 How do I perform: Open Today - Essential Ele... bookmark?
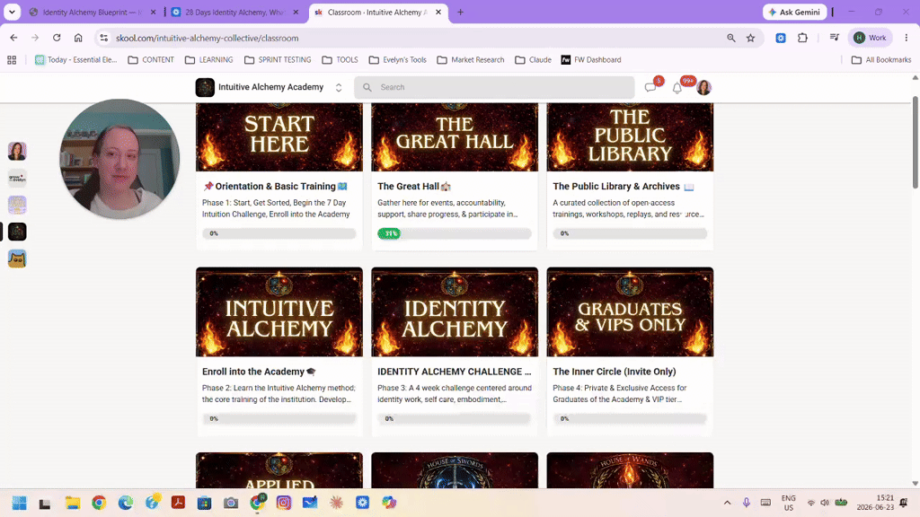click(75, 60)
